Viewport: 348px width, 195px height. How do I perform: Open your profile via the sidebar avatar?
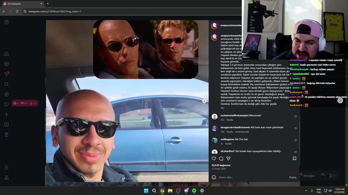[7, 135]
